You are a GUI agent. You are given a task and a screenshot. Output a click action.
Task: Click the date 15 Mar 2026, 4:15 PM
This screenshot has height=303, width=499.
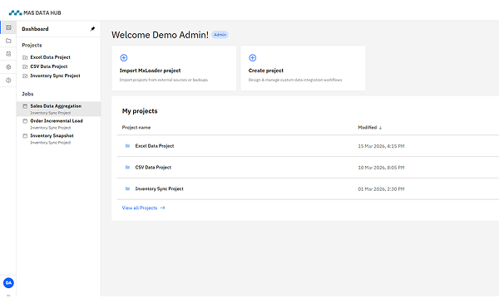point(381,146)
